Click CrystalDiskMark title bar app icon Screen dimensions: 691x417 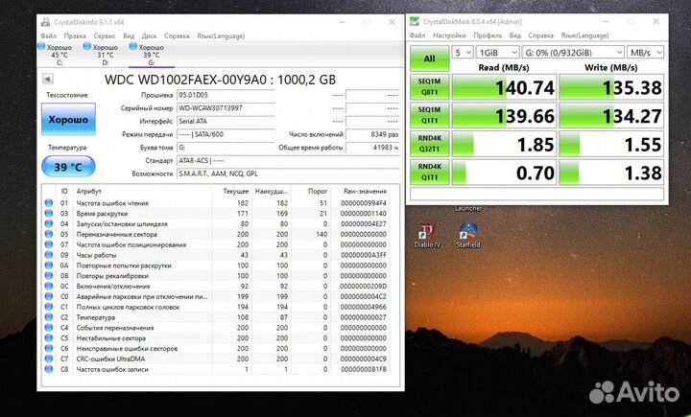[x=415, y=21]
